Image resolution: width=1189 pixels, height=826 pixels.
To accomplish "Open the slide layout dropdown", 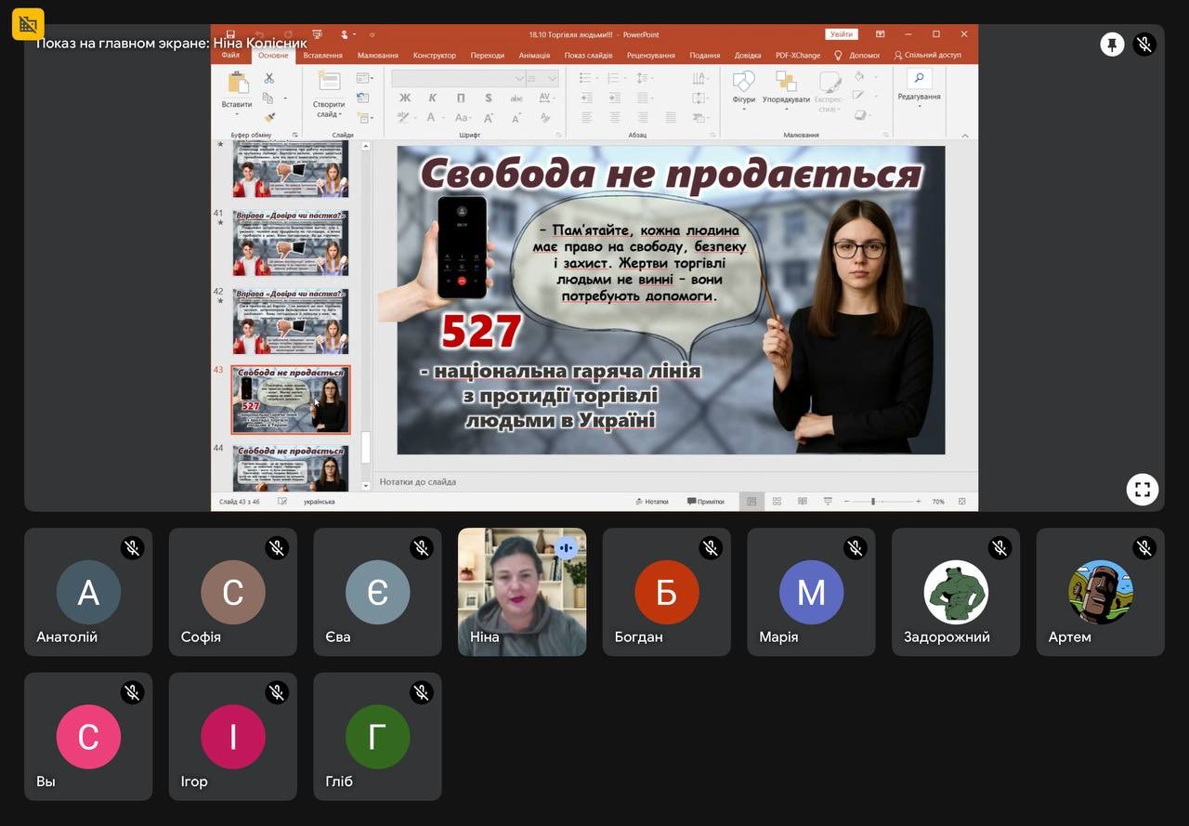I will point(365,79).
